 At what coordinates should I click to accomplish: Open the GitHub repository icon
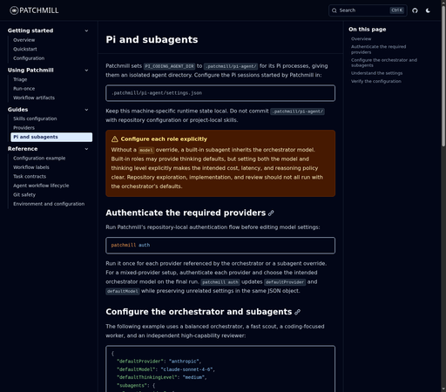pos(415,10)
